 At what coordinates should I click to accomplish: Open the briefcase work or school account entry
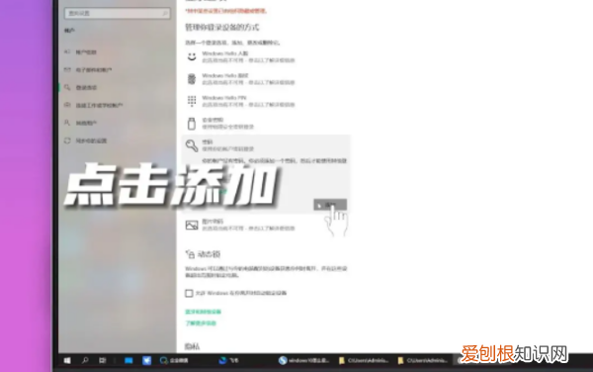[x=93, y=105]
